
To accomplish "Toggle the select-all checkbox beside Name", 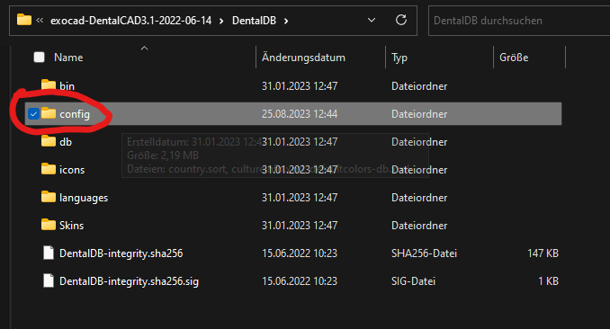I will pos(39,58).
